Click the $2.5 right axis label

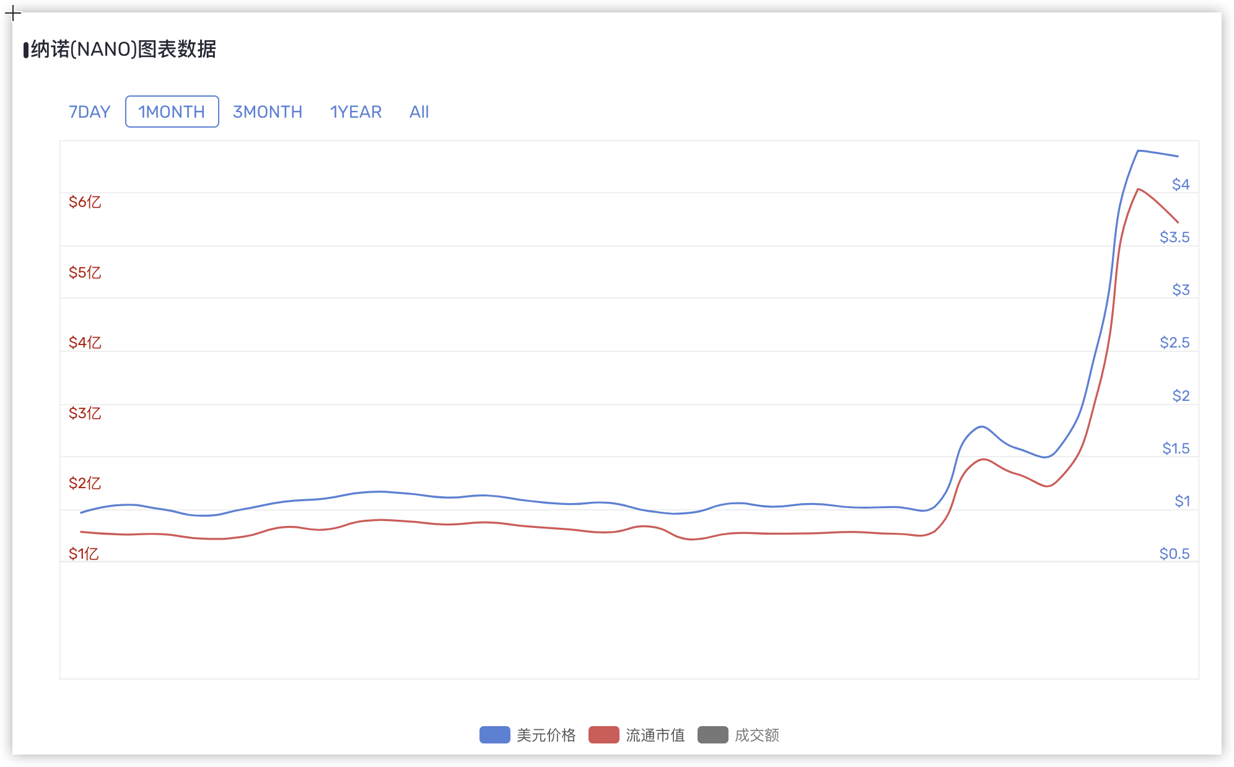1174,343
